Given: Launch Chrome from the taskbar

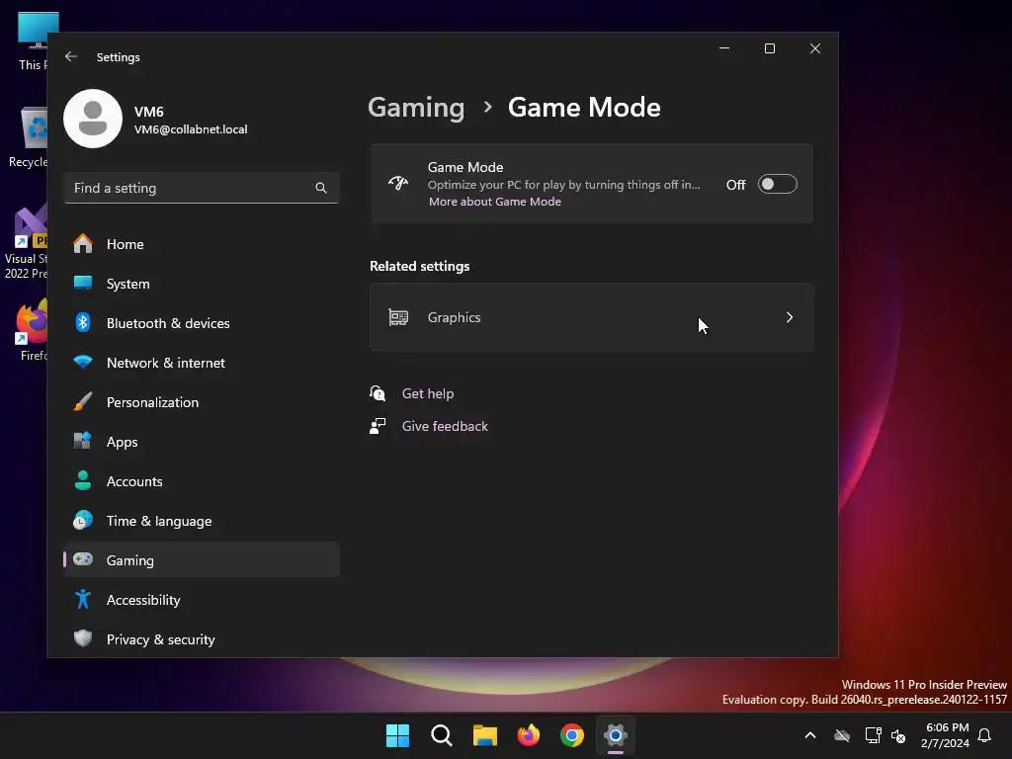Looking at the screenshot, I should point(572,735).
